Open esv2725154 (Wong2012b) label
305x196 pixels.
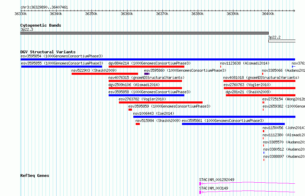(283, 99)
